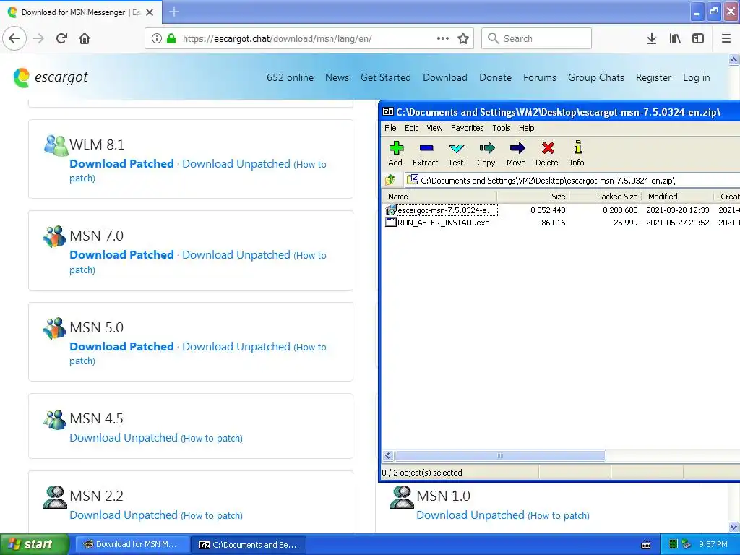Click the 7-Zip Move toolbar icon
This screenshot has height=555, width=740.
(x=517, y=148)
